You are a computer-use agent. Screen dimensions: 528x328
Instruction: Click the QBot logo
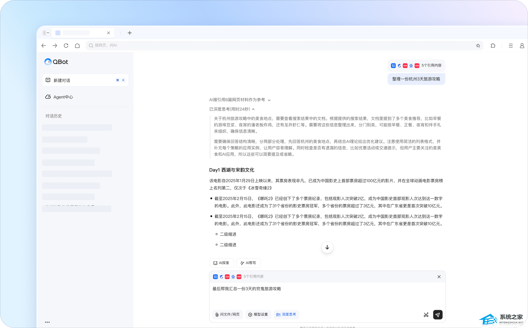click(56, 62)
